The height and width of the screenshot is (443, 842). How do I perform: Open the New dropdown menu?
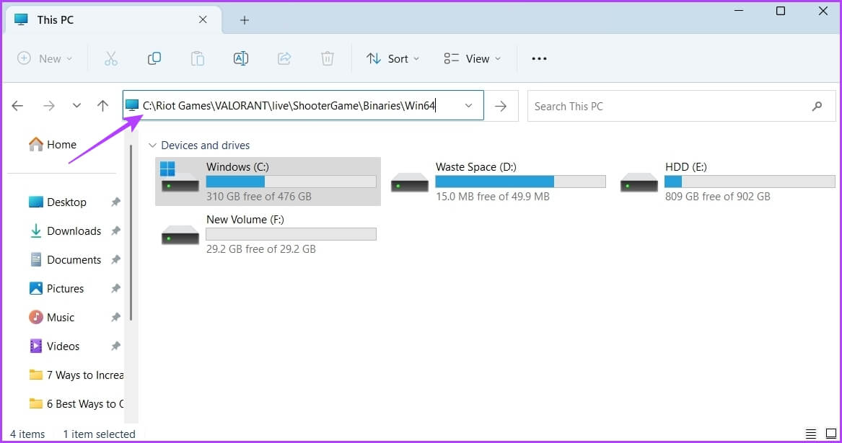coord(45,58)
